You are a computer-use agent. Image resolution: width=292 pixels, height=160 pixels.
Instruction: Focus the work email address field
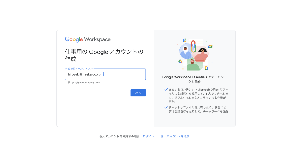[105, 74]
